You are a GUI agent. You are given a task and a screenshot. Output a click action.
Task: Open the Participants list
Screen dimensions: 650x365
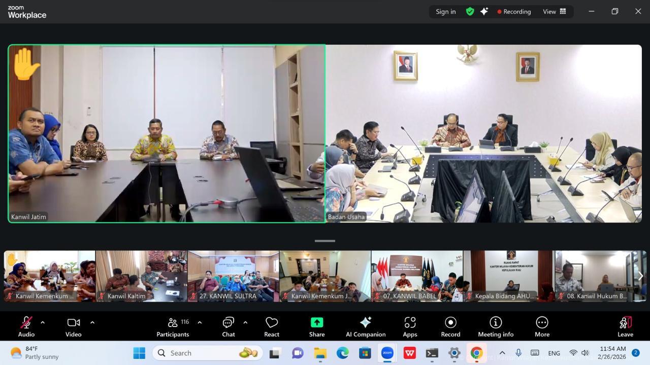173,326
